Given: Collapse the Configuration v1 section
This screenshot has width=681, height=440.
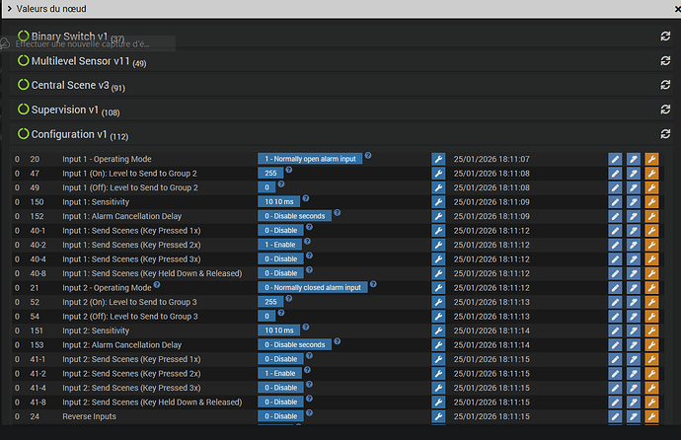Looking at the screenshot, I should [x=69, y=134].
